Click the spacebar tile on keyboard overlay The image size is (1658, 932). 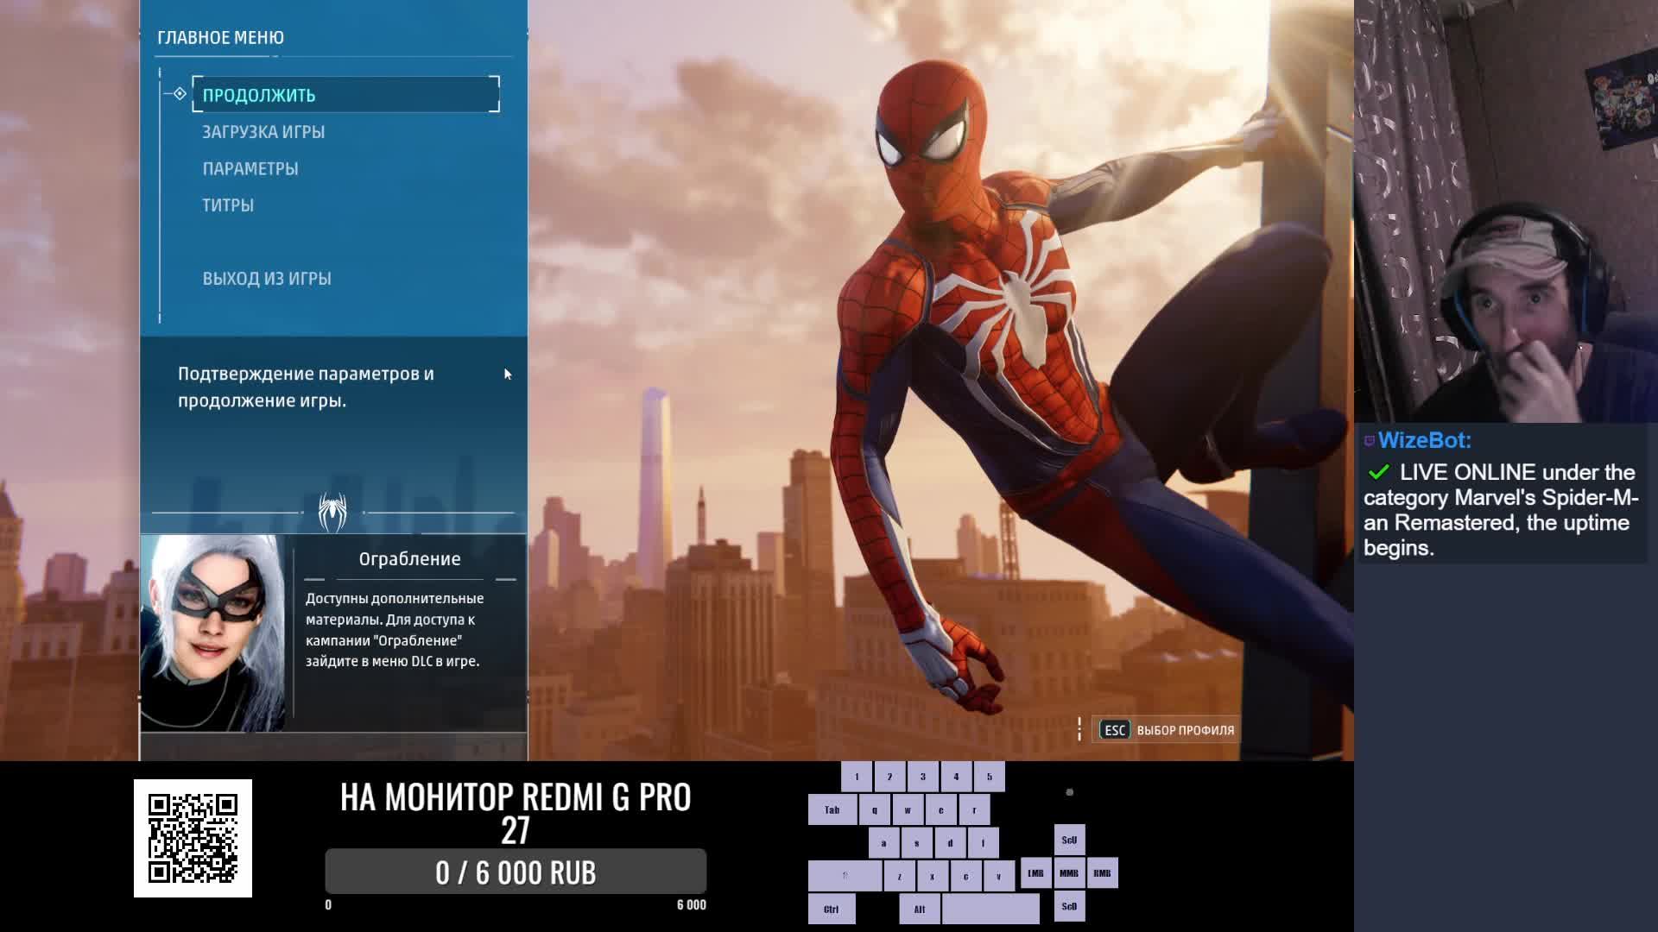(990, 909)
